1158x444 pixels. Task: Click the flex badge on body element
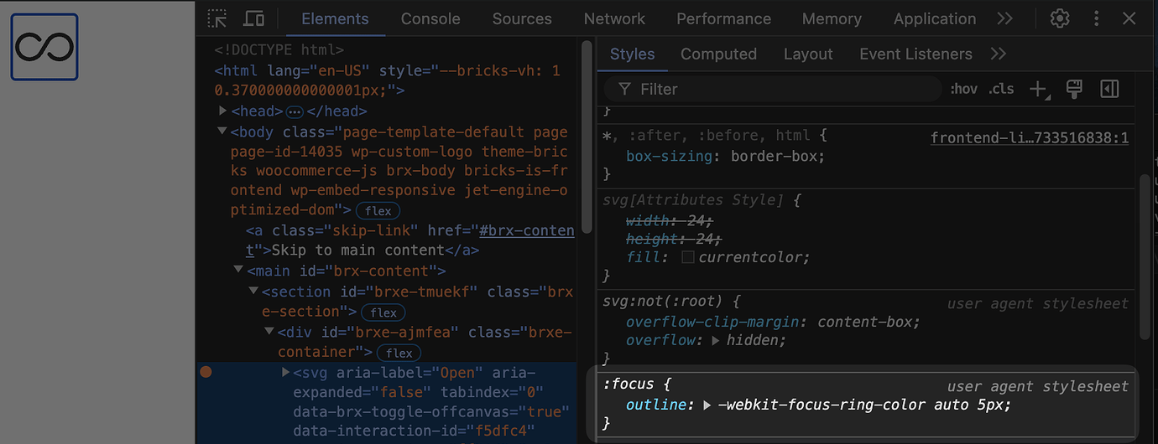coord(378,211)
